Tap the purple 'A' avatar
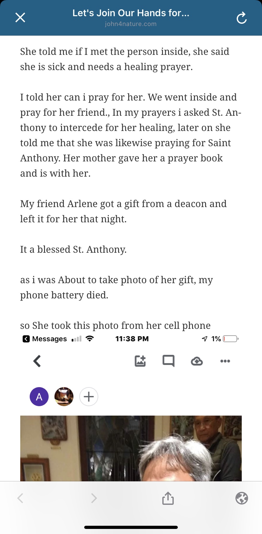This screenshot has height=534, width=262. [39, 397]
